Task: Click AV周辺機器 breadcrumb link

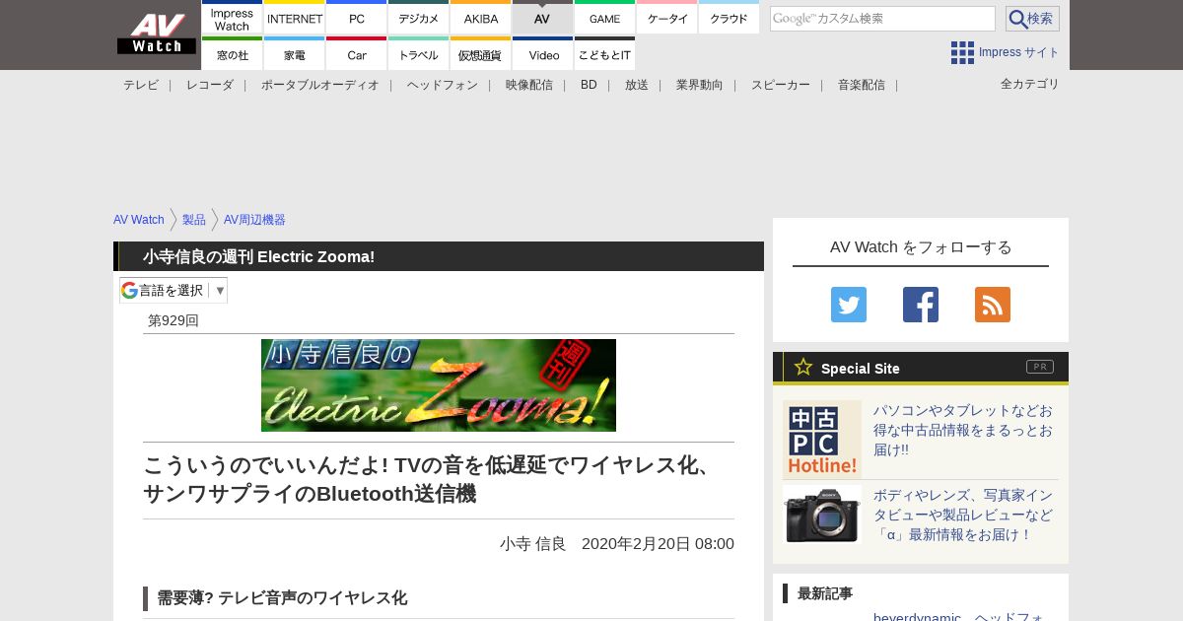Action: point(254,220)
